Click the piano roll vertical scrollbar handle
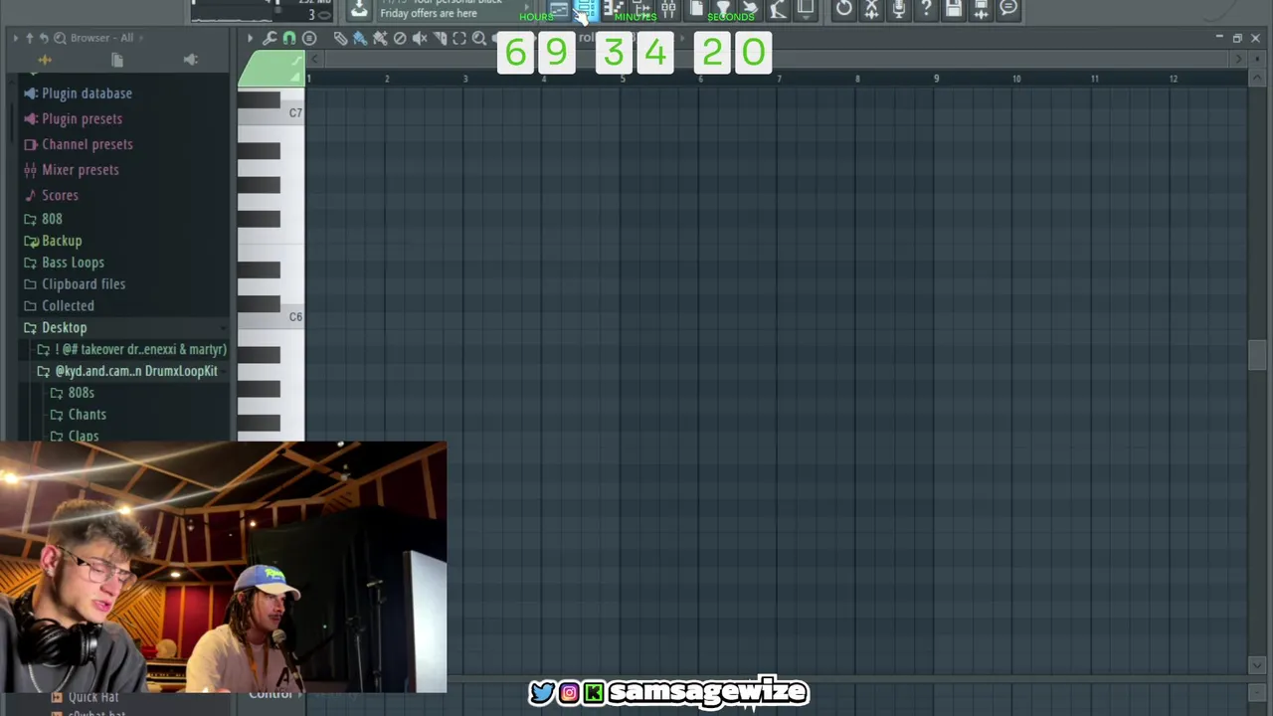Screen dimensions: 1273x716 point(1257,355)
